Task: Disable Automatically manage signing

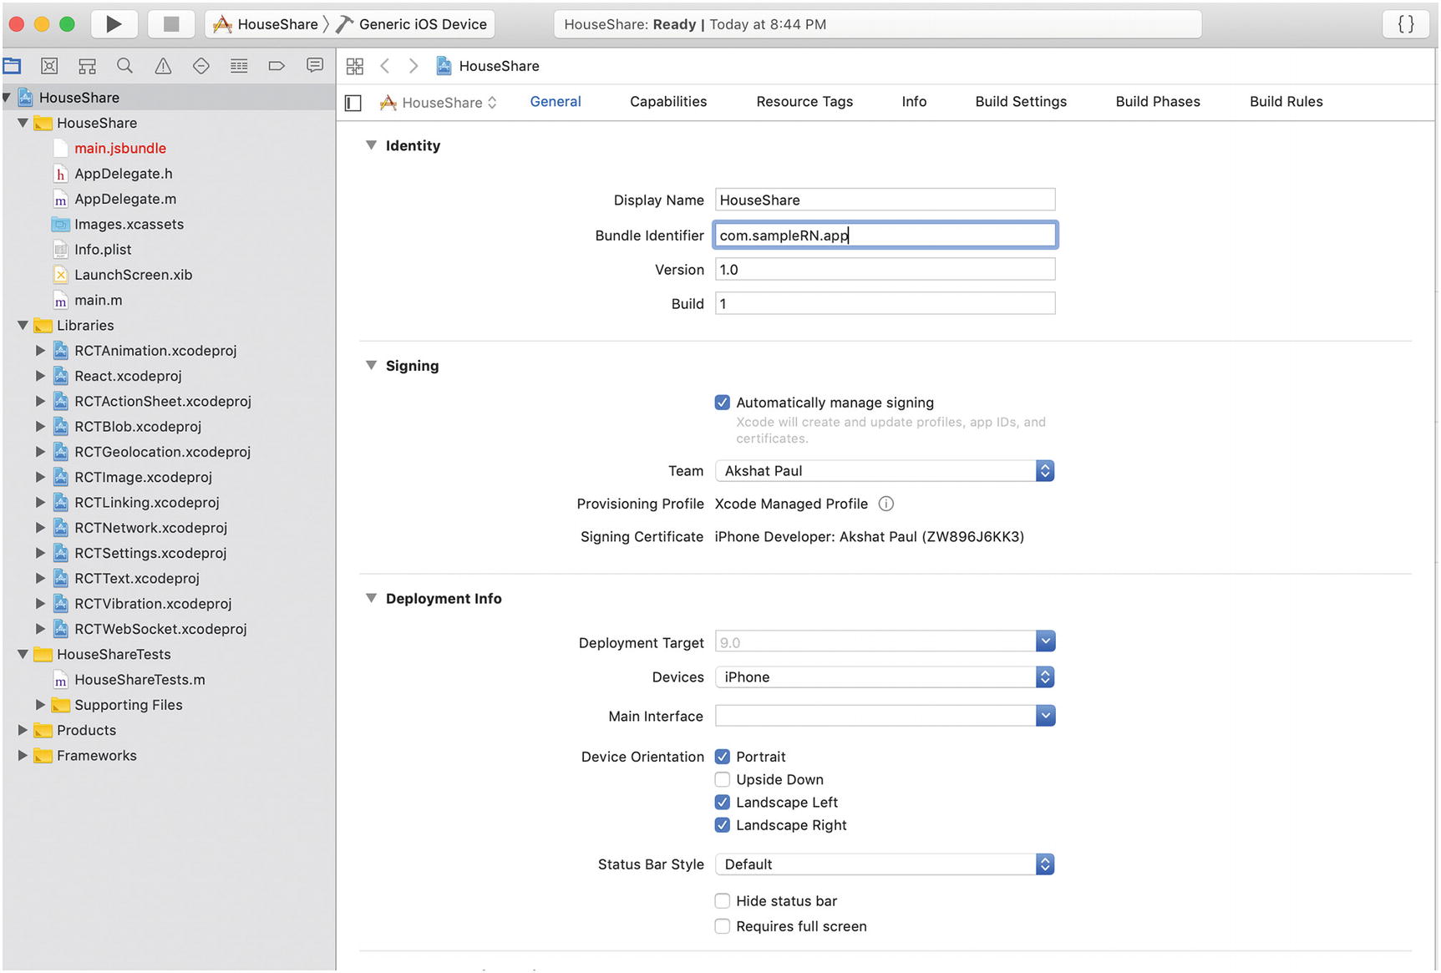Action: pos(723,403)
